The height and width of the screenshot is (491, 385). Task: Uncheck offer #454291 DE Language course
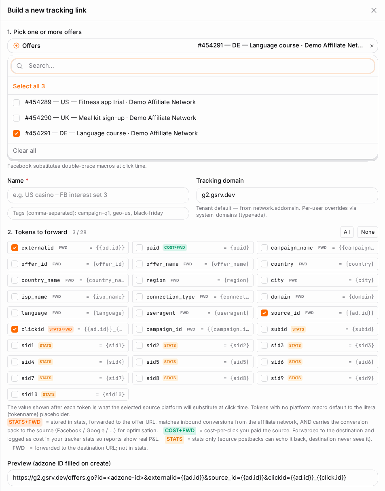pos(16,133)
